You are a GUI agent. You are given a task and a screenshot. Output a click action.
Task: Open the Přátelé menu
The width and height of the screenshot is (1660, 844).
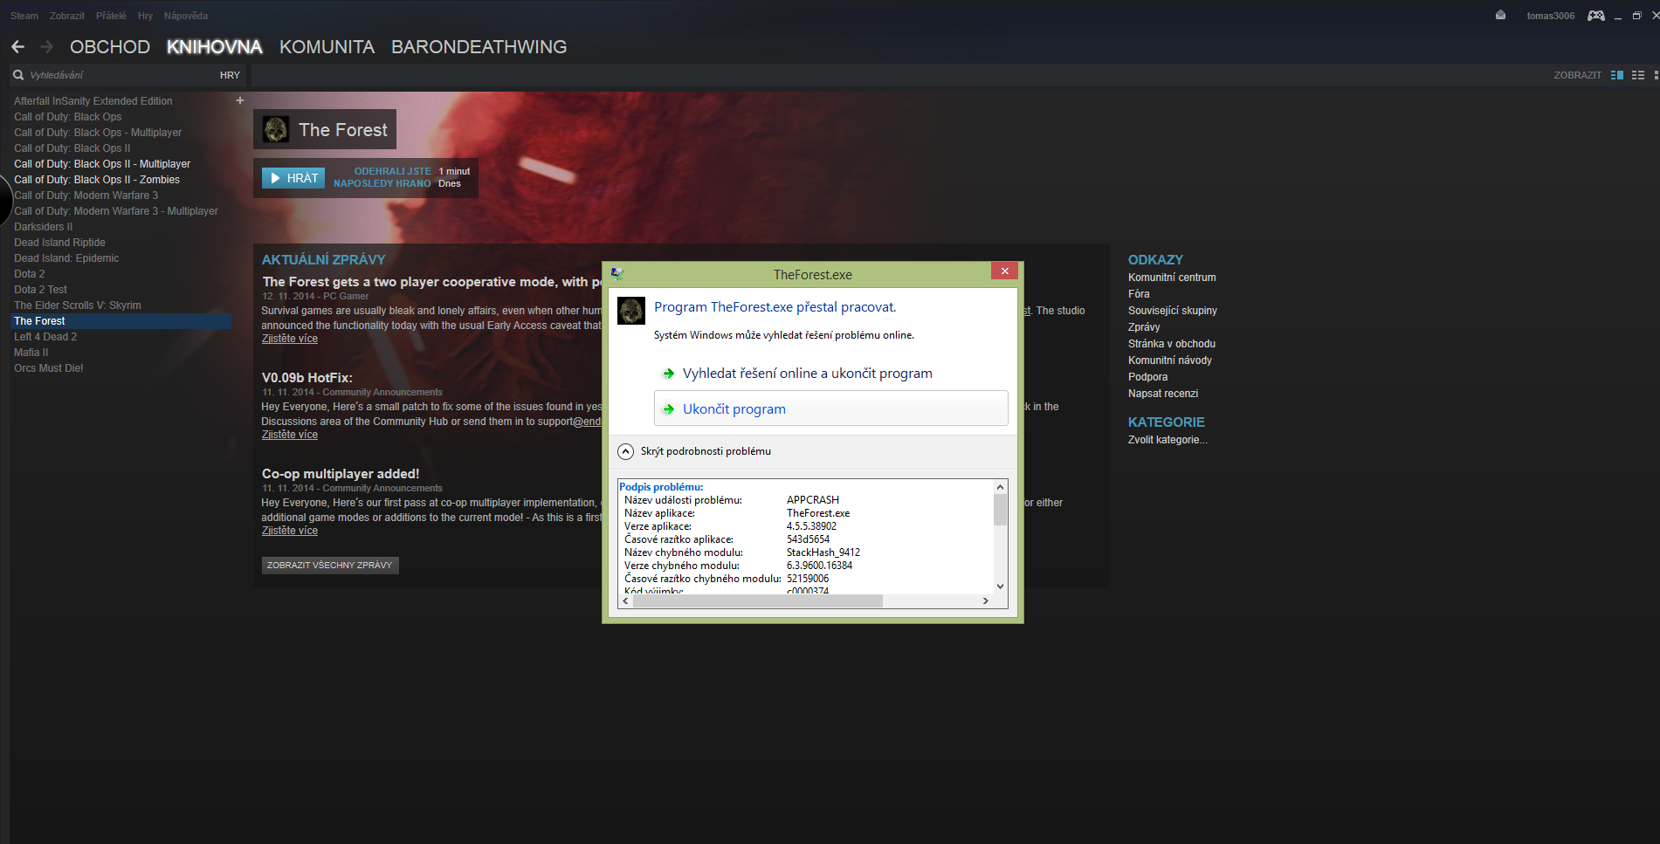[x=111, y=16]
